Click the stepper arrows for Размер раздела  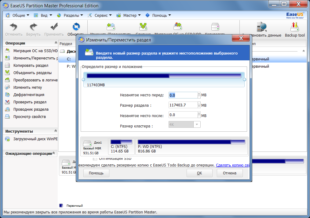(199, 105)
